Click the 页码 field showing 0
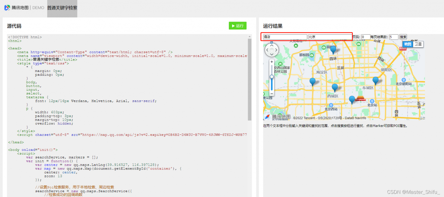Image resolution: width=444 pixels, height=197 pixels. [x=366, y=37]
